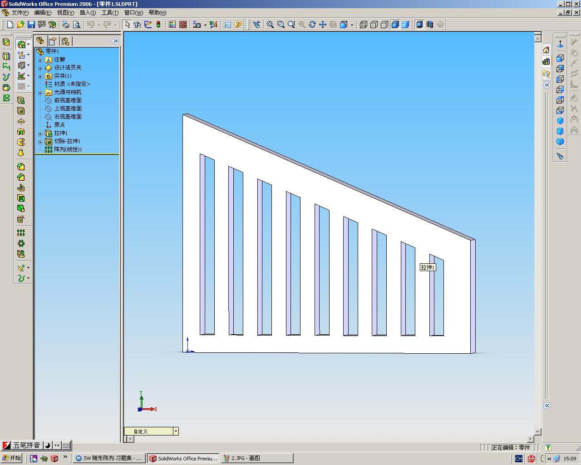Open SW 随形阵列 习题集 taskbar window
Image resolution: width=581 pixels, height=465 pixels.
(x=109, y=458)
